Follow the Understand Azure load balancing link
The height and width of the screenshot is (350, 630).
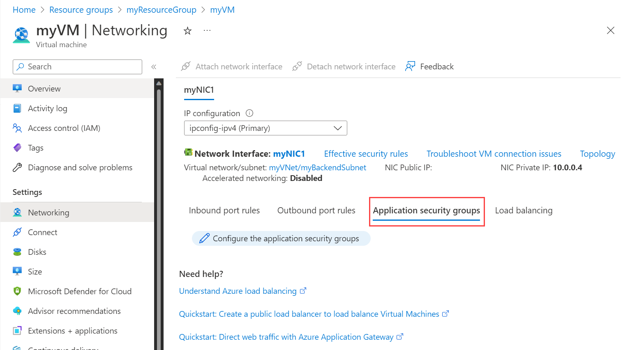(238, 291)
